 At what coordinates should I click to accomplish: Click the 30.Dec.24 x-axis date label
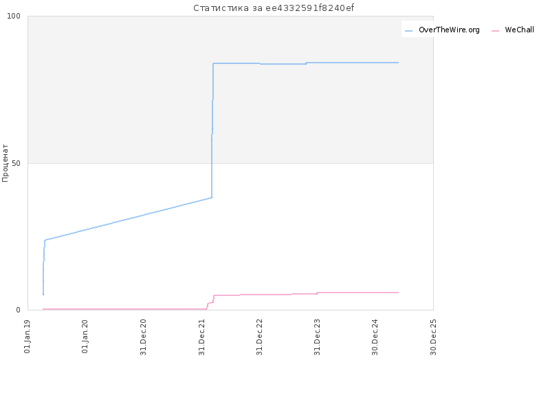(x=375, y=337)
